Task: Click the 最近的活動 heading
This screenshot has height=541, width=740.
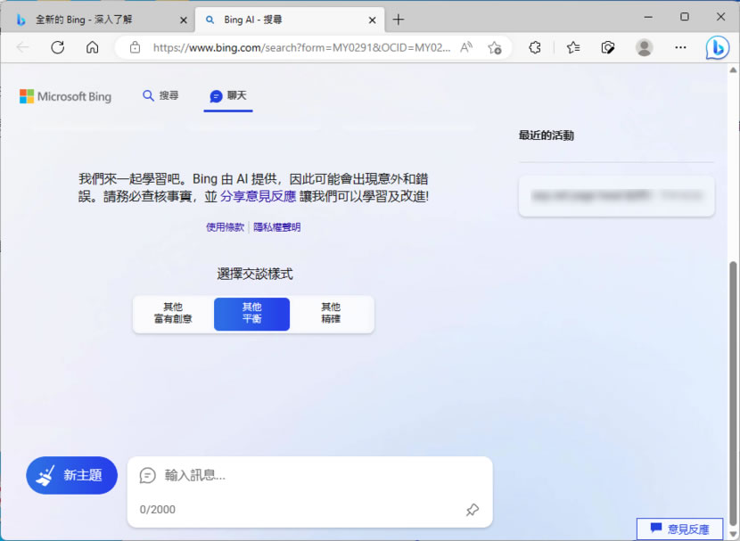Action: click(x=546, y=135)
